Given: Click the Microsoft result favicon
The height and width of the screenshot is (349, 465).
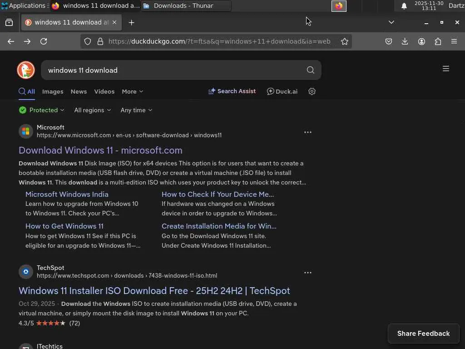Looking at the screenshot, I should (x=26, y=131).
